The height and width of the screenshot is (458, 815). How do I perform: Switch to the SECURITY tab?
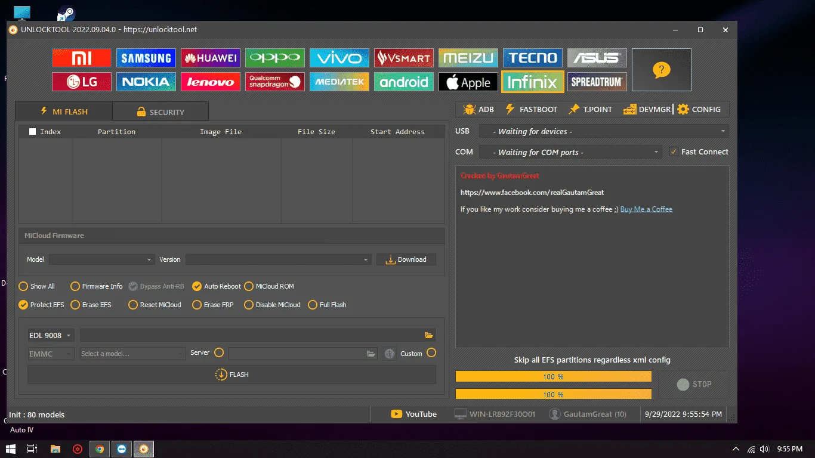coord(160,112)
